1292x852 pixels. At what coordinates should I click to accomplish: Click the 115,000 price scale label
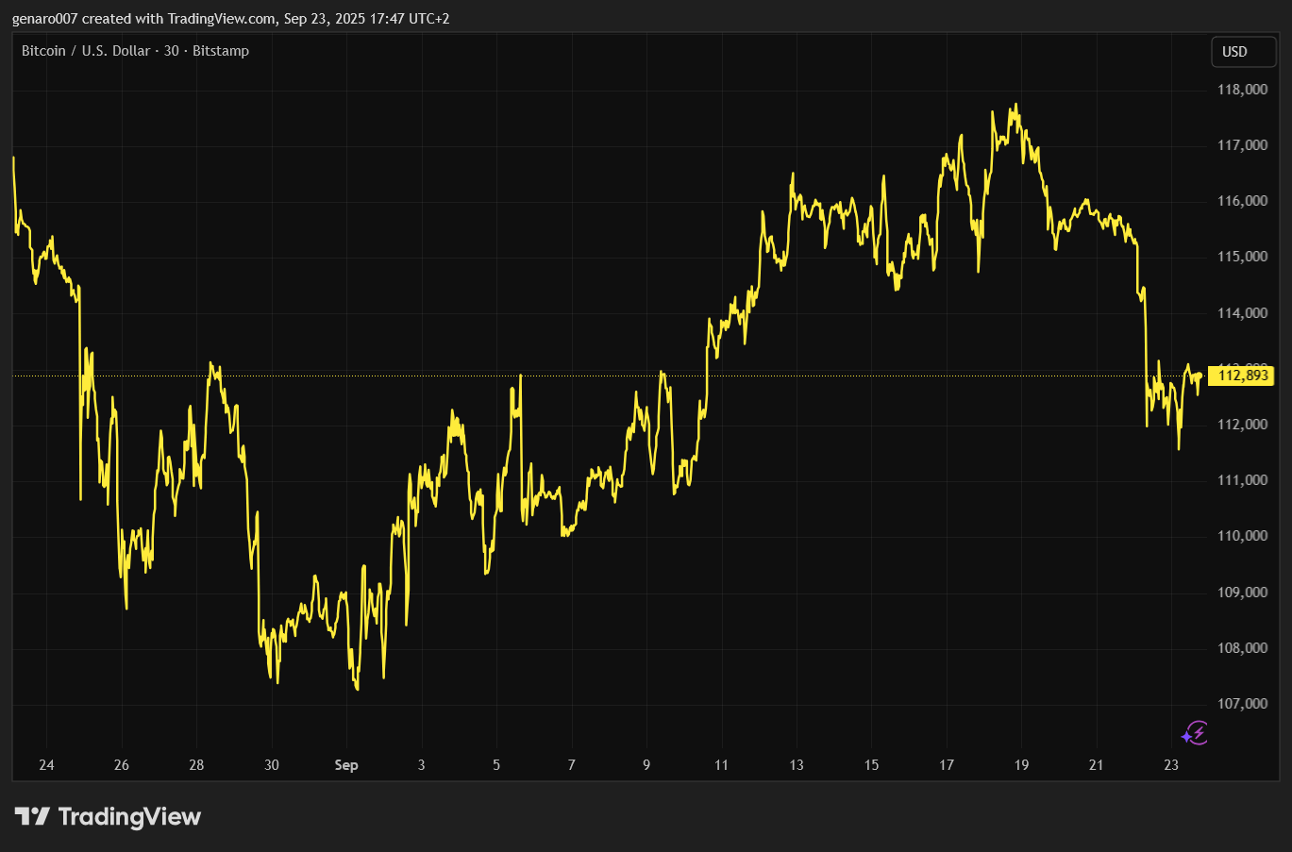(1242, 257)
